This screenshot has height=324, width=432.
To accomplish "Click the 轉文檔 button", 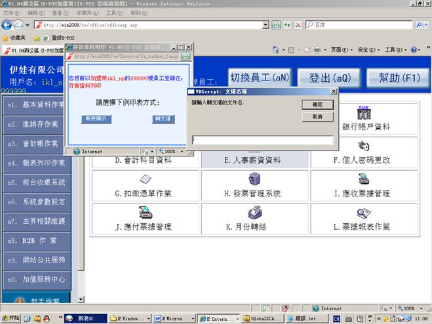I will pyautogui.click(x=161, y=119).
